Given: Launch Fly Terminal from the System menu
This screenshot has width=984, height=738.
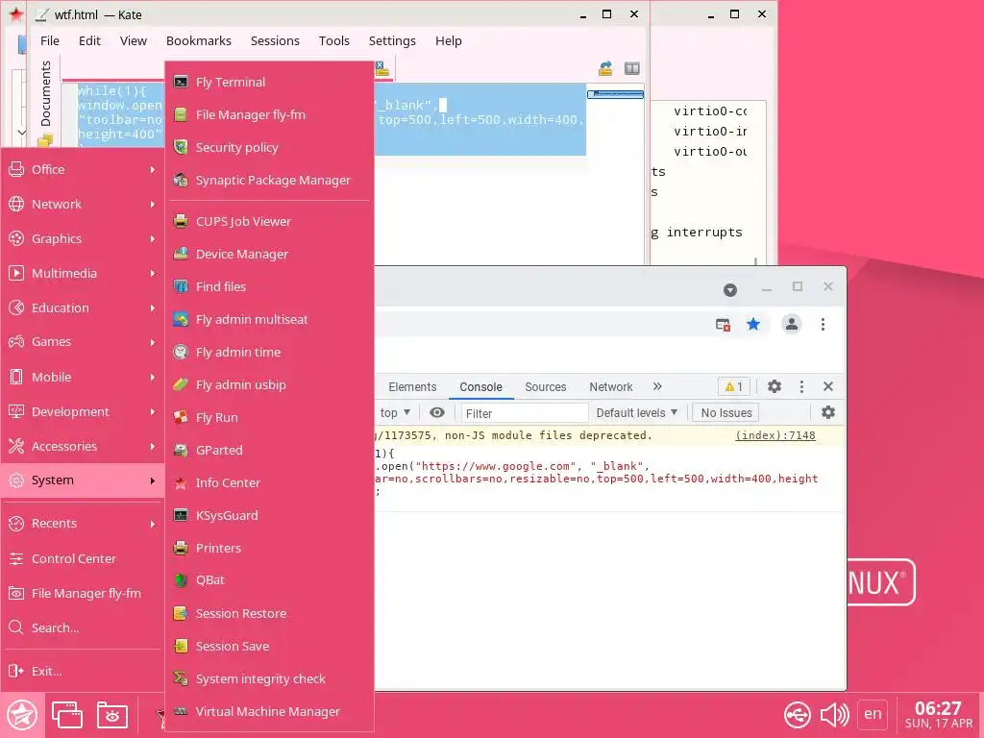Looking at the screenshot, I should tap(270, 83).
